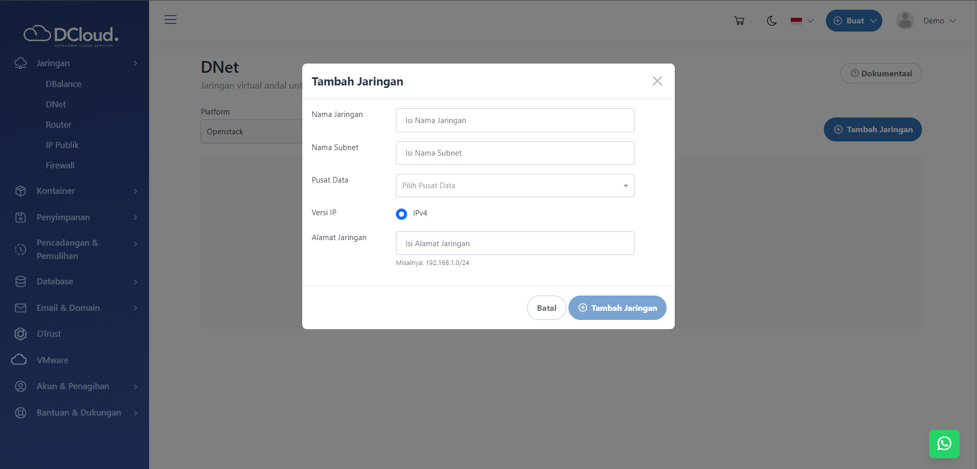Click the Database sidebar icon
Viewport: 977px width, 469px height.
point(20,281)
